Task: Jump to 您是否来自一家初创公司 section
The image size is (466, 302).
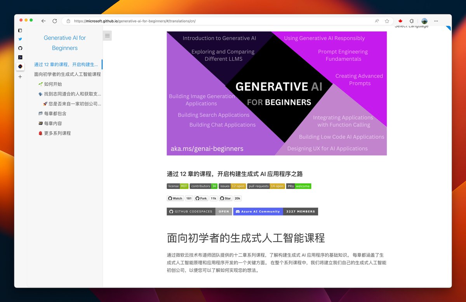Action: [72, 104]
